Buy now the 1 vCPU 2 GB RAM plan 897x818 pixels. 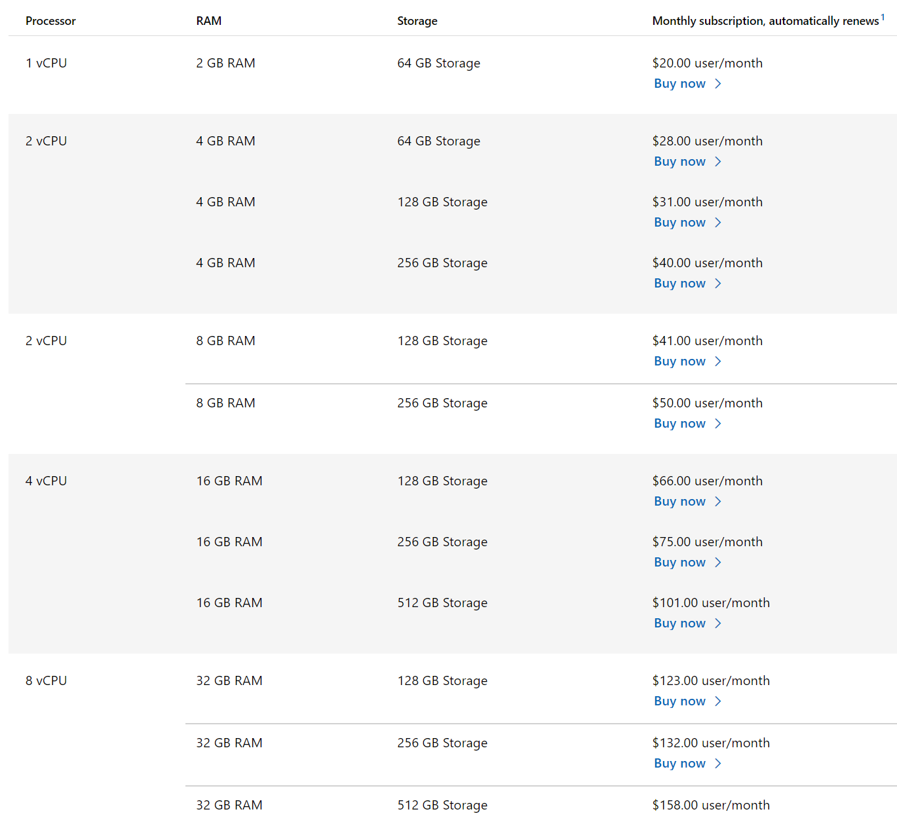click(679, 84)
